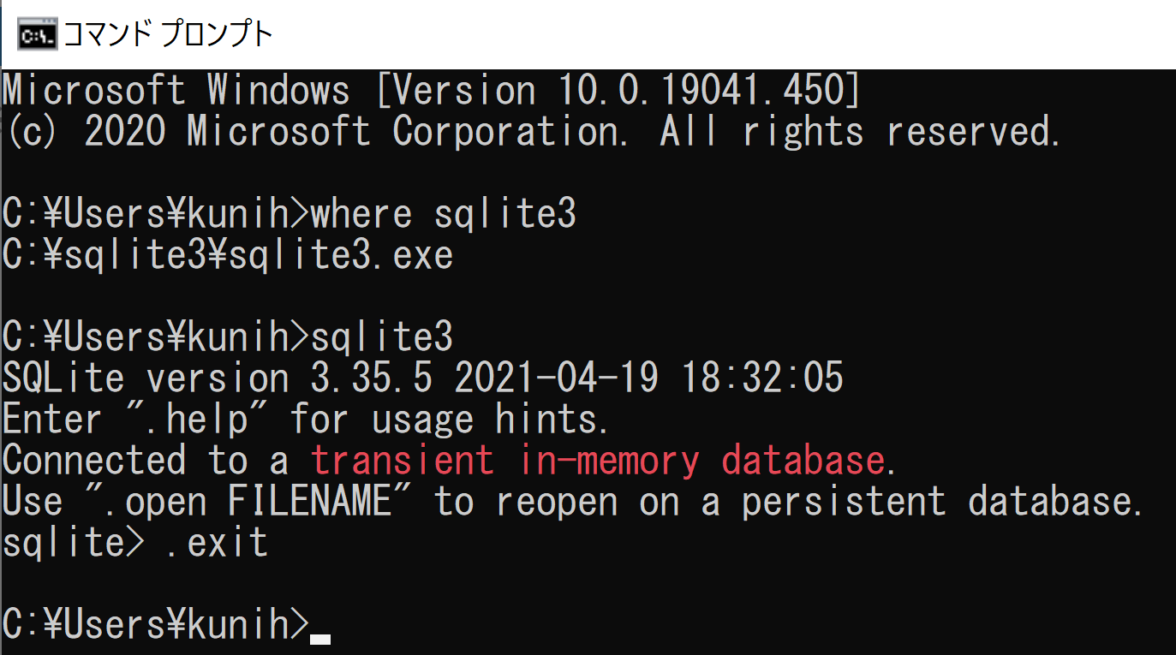Click the SQLite version 3.35.5 line

[423, 379]
